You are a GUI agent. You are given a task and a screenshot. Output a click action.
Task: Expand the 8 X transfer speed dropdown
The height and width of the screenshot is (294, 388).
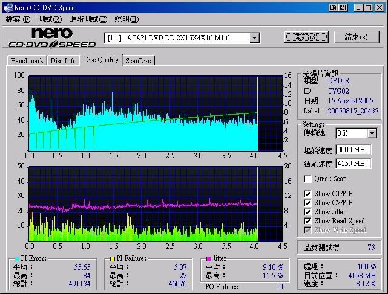coord(372,133)
